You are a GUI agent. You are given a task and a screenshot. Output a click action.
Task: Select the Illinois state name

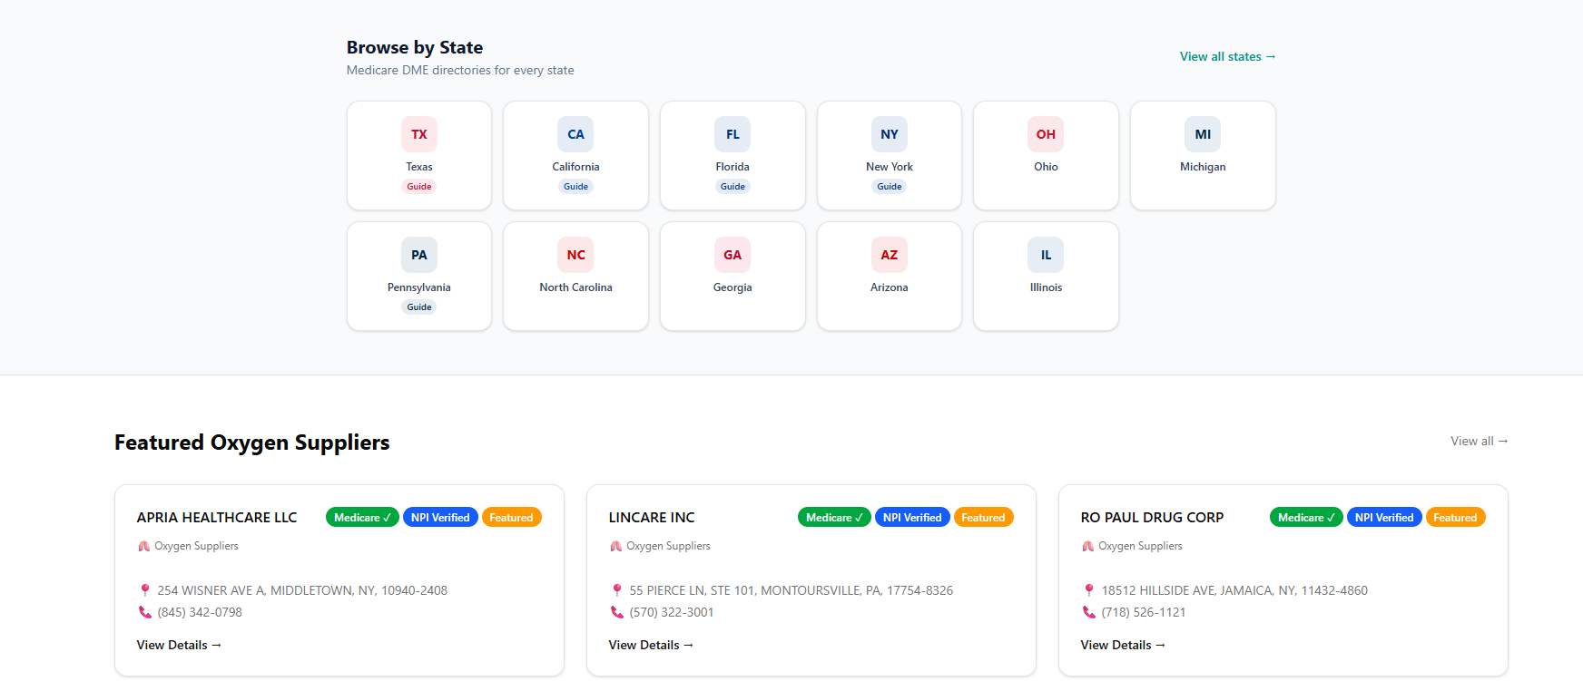(1046, 287)
